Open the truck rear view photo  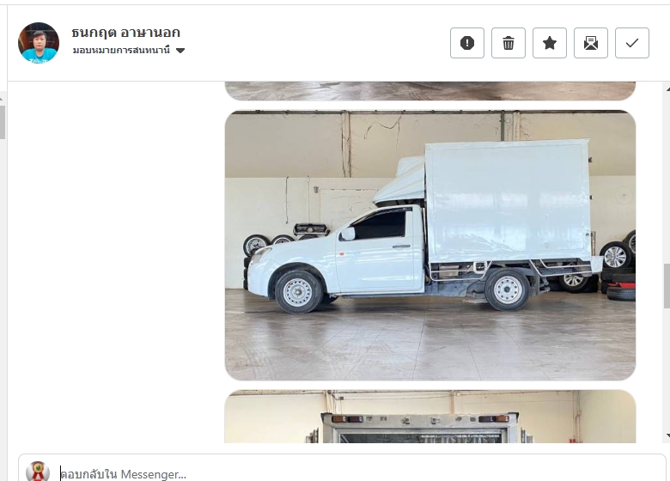pyautogui.click(x=430, y=416)
